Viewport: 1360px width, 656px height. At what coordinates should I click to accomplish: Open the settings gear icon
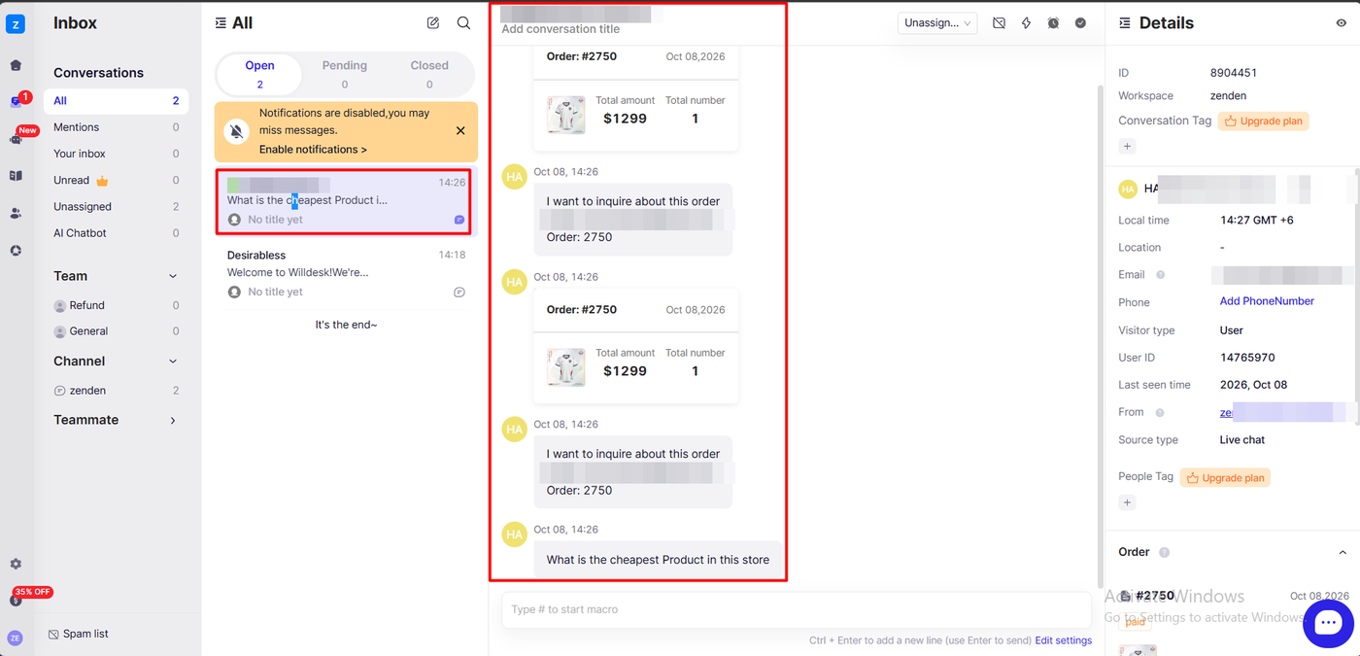pyautogui.click(x=16, y=564)
